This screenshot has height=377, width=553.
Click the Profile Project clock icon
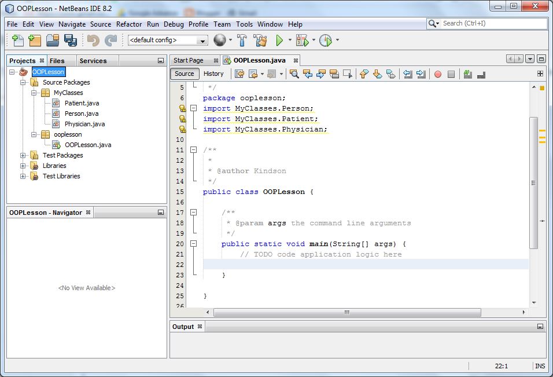326,40
